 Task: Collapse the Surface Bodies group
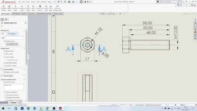24,69
